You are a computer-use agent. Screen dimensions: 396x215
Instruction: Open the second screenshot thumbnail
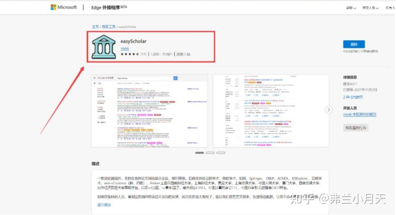271,111
